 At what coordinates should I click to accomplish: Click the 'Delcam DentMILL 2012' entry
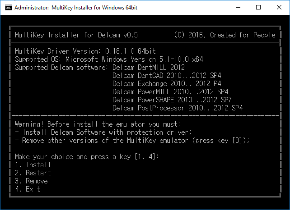pyautogui.click(x=149, y=67)
